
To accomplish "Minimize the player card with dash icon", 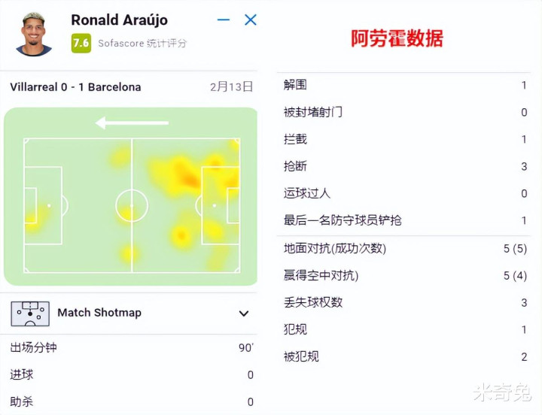I will pyautogui.click(x=224, y=20).
